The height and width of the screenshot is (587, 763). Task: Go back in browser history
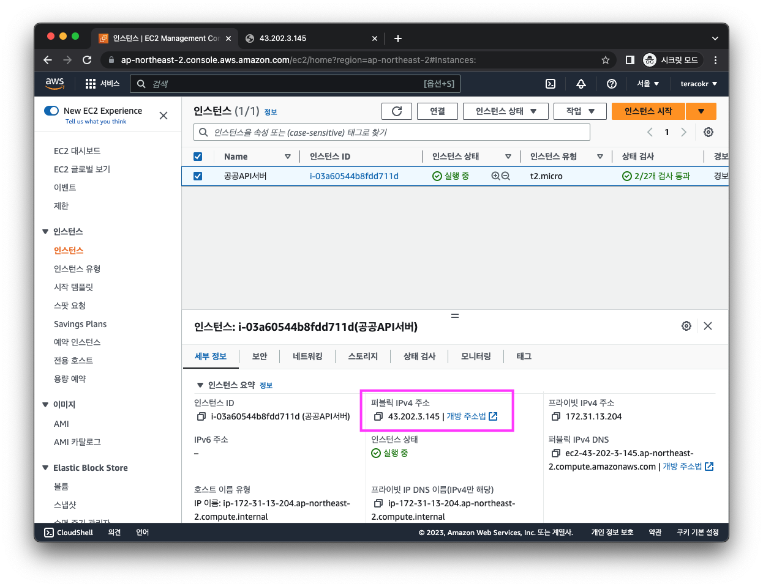[x=48, y=60]
